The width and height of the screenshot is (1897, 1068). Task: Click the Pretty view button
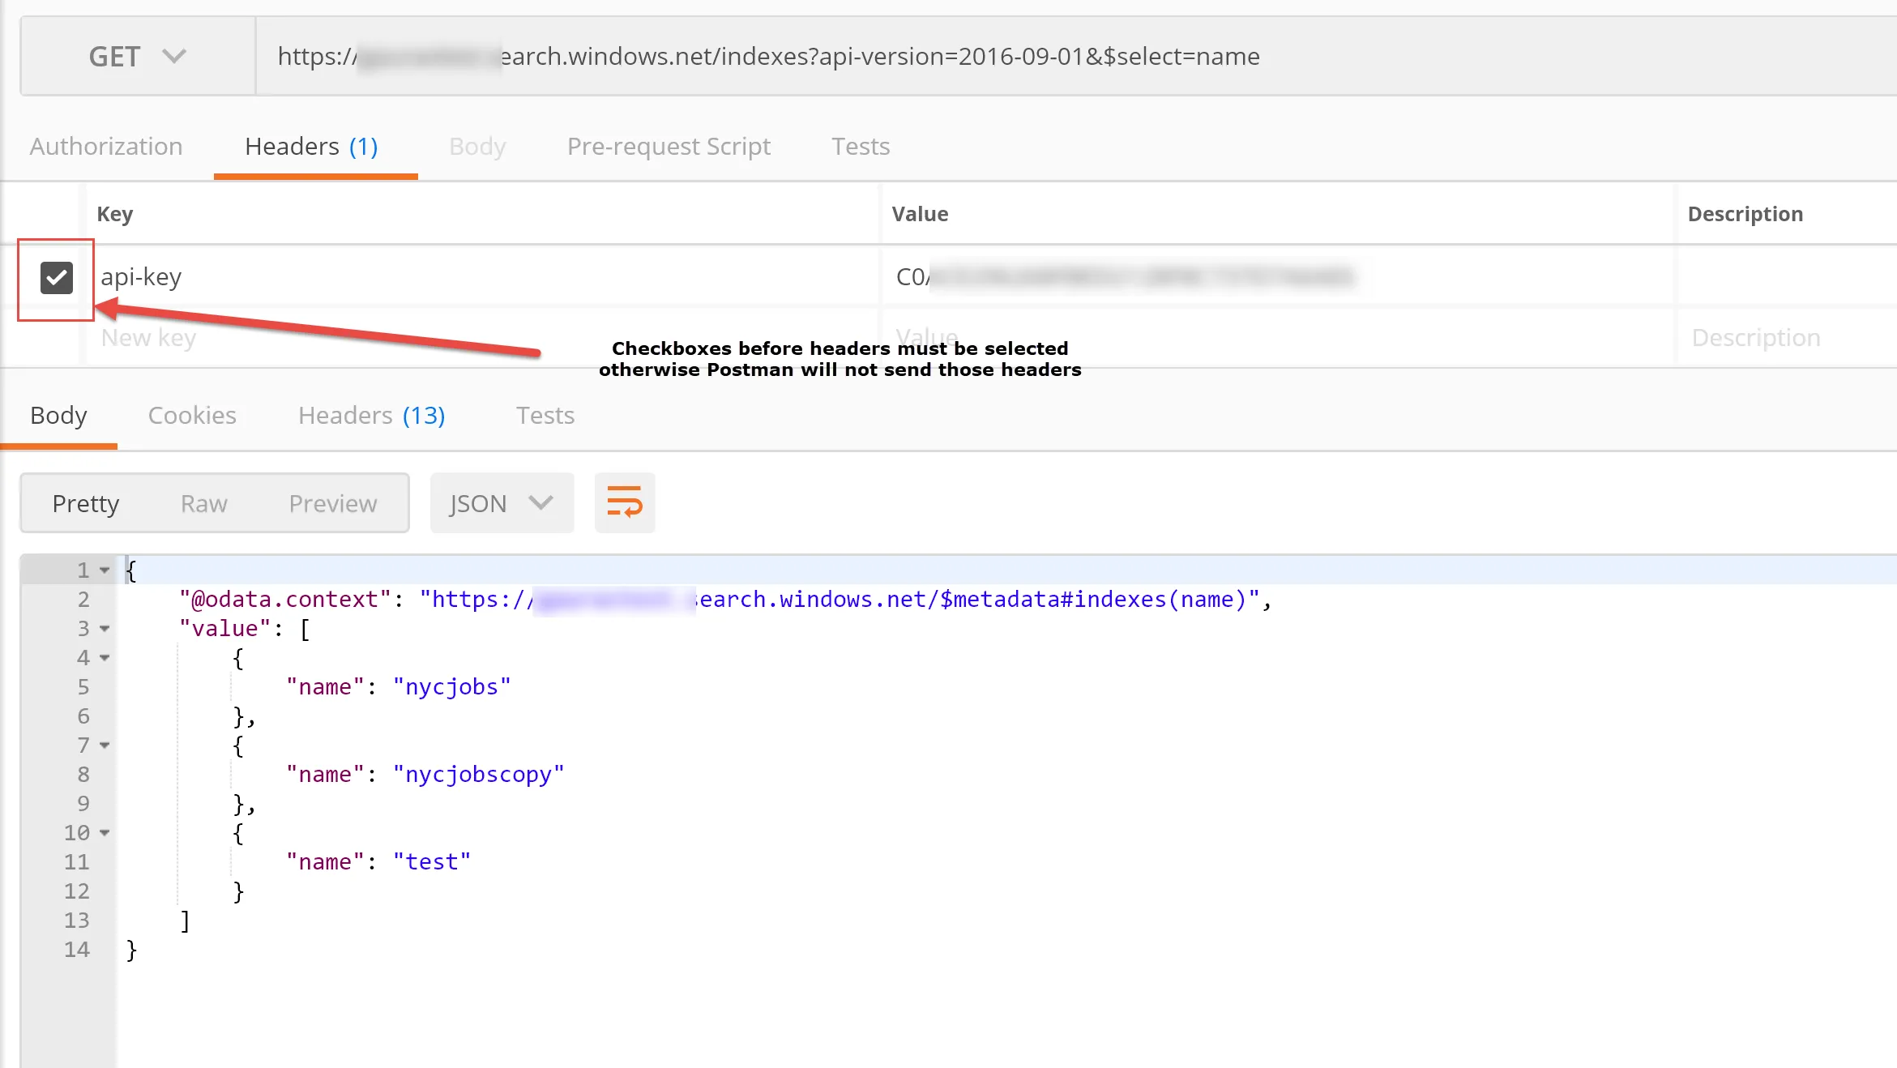86,504
